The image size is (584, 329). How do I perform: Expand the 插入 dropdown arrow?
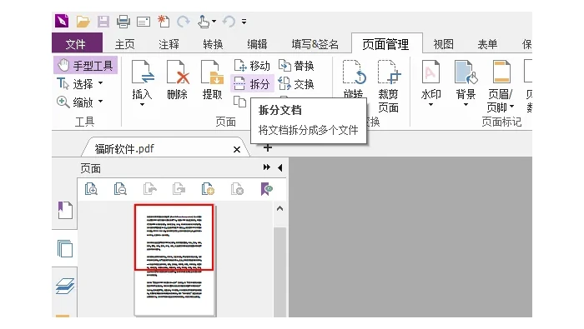[142, 105]
